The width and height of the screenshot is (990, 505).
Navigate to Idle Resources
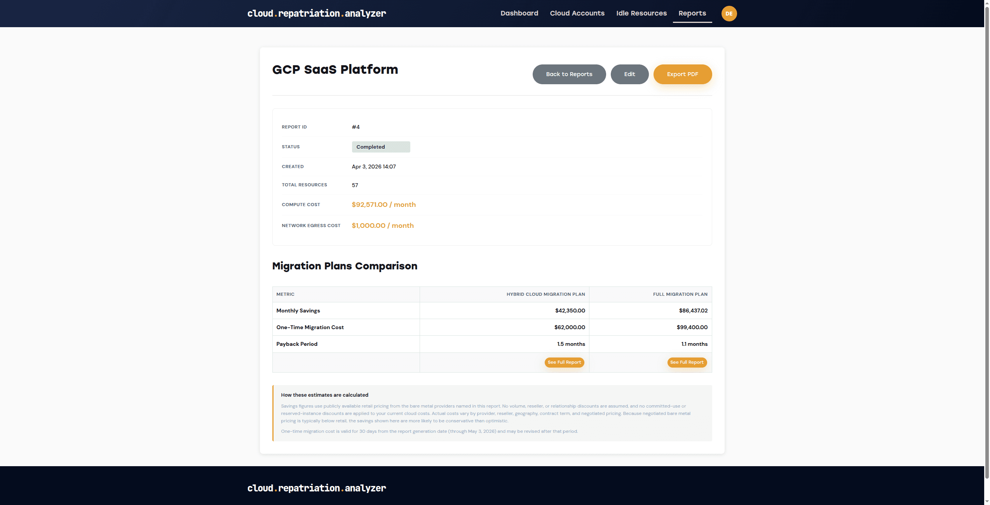click(641, 13)
